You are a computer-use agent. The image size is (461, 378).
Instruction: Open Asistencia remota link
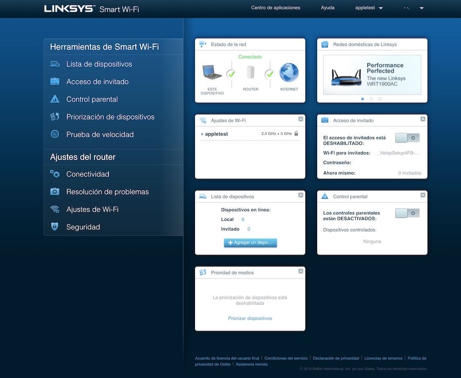pos(252,364)
